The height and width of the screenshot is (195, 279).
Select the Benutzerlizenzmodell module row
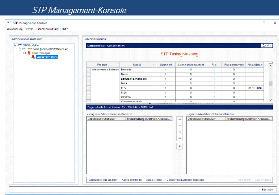(x=192, y=79)
